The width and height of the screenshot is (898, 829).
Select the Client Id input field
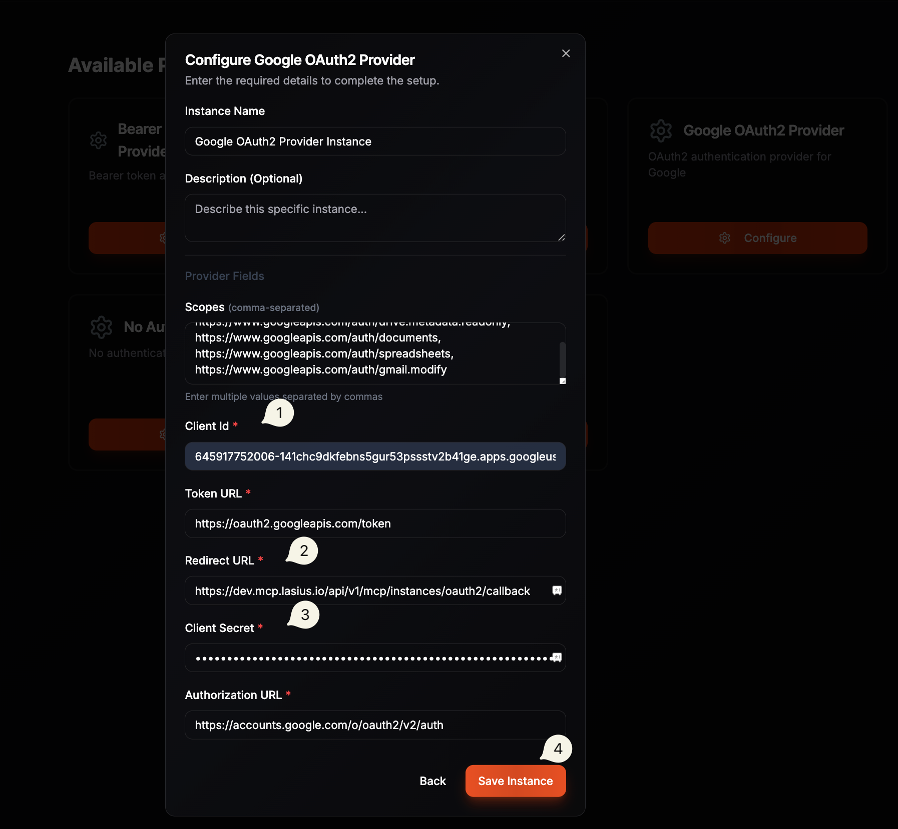pos(375,456)
